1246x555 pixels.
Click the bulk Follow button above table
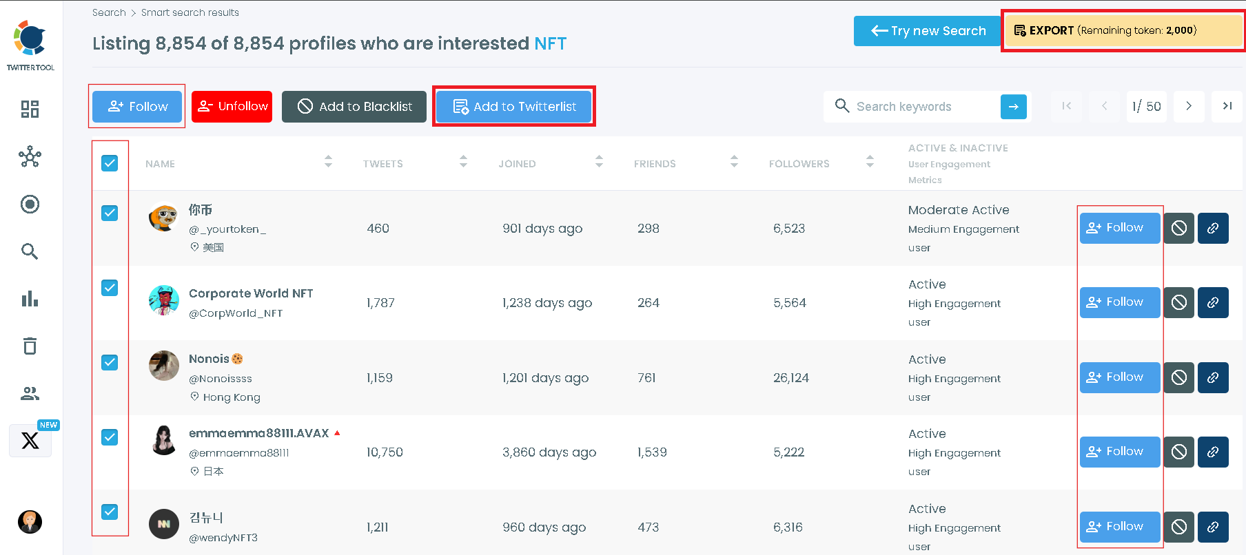(x=137, y=107)
